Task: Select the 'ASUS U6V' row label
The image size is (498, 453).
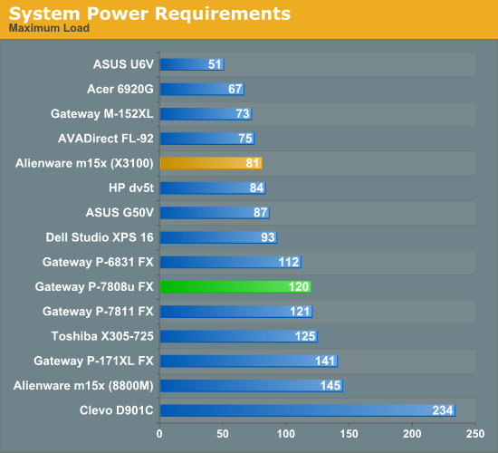Action: click(x=123, y=64)
